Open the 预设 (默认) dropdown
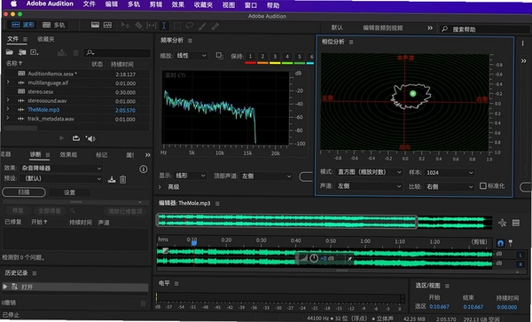The width and height of the screenshot is (532, 322). 61,178
